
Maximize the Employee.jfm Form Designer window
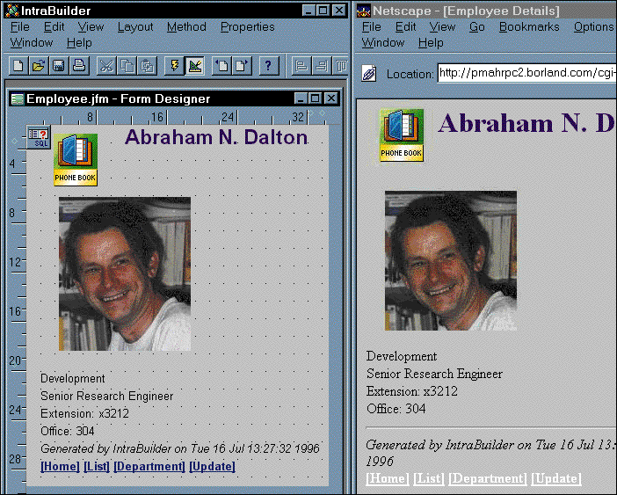click(x=315, y=98)
